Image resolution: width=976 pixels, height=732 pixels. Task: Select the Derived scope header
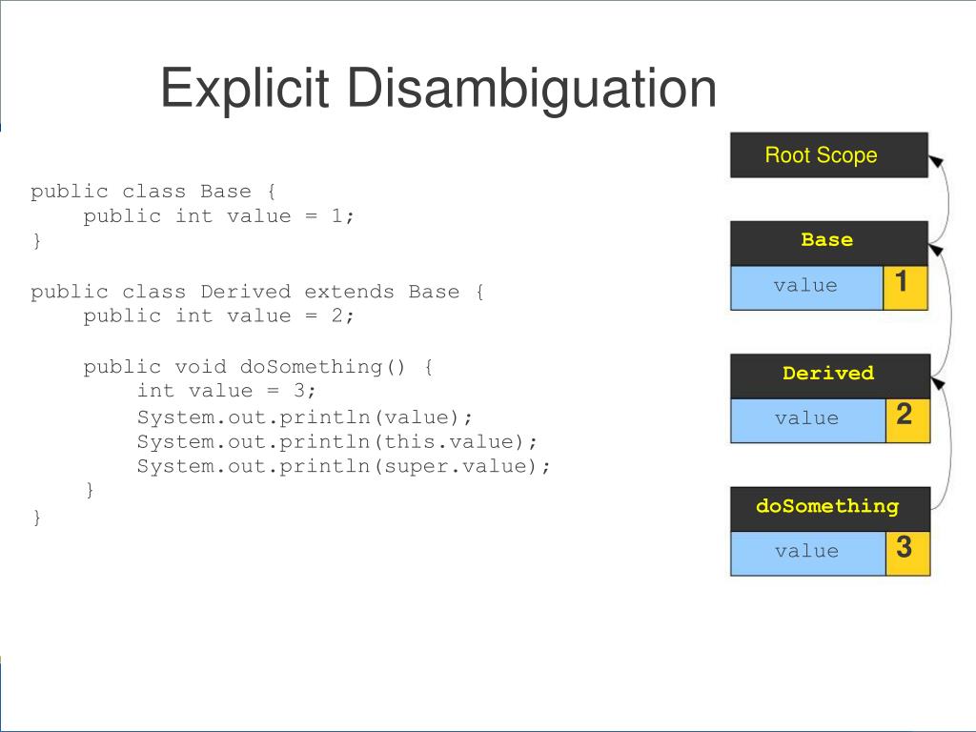point(830,376)
